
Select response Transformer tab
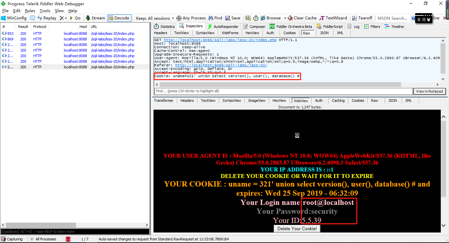pyautogui.click(x=163, y=100)
